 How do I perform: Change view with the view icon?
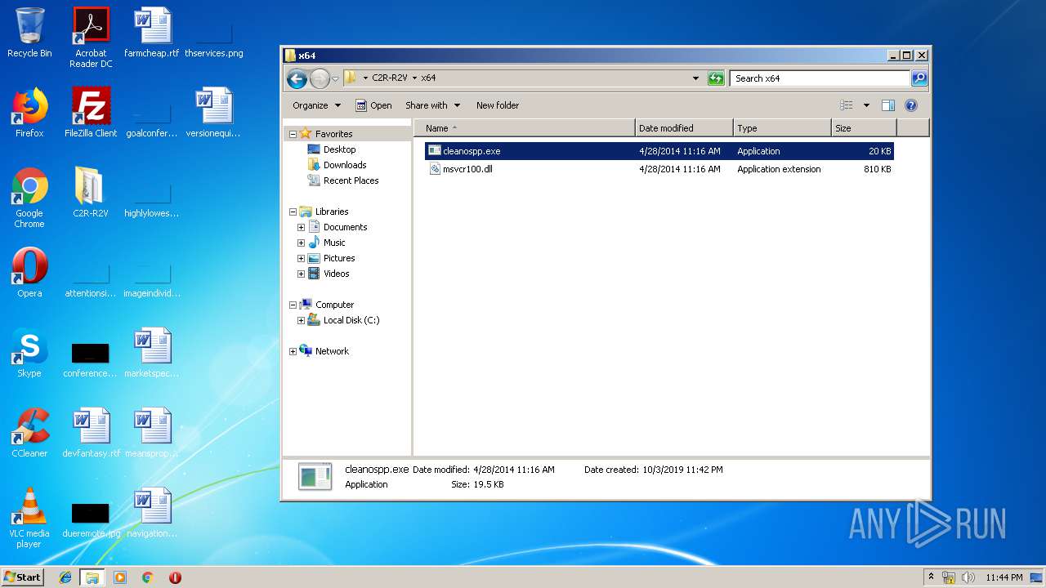[847, 105]
